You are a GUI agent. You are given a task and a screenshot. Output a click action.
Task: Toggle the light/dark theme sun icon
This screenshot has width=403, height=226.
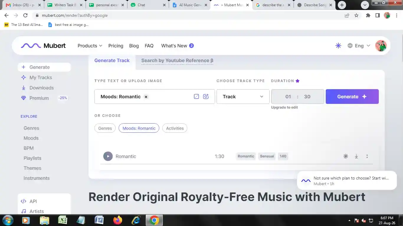338,46
